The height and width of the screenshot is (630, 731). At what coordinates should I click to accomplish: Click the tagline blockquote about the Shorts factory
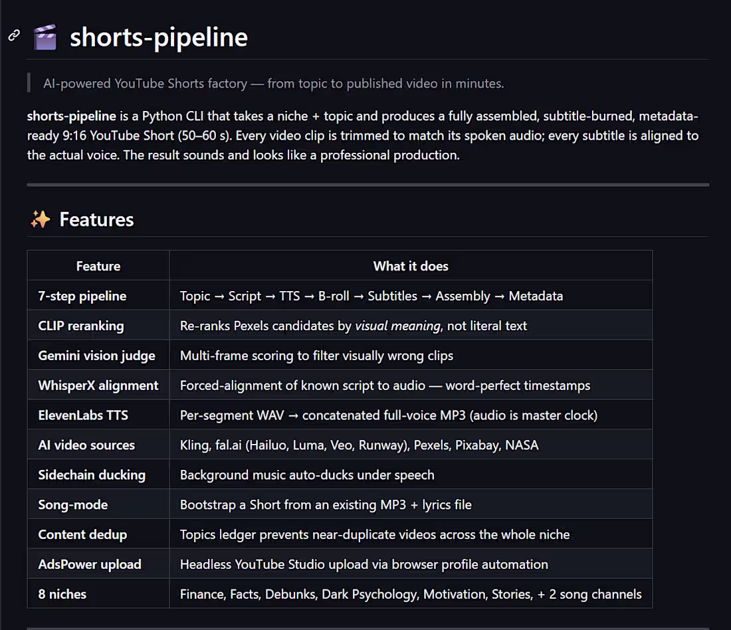tap(274, 84)
